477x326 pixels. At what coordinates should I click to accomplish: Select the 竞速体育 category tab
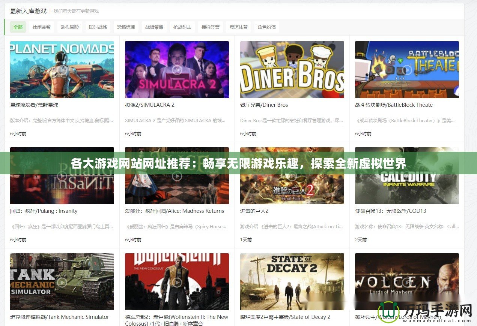click(x=239, y=27)
